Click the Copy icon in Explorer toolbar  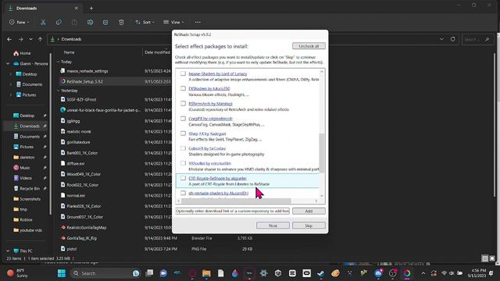(59, 23)
